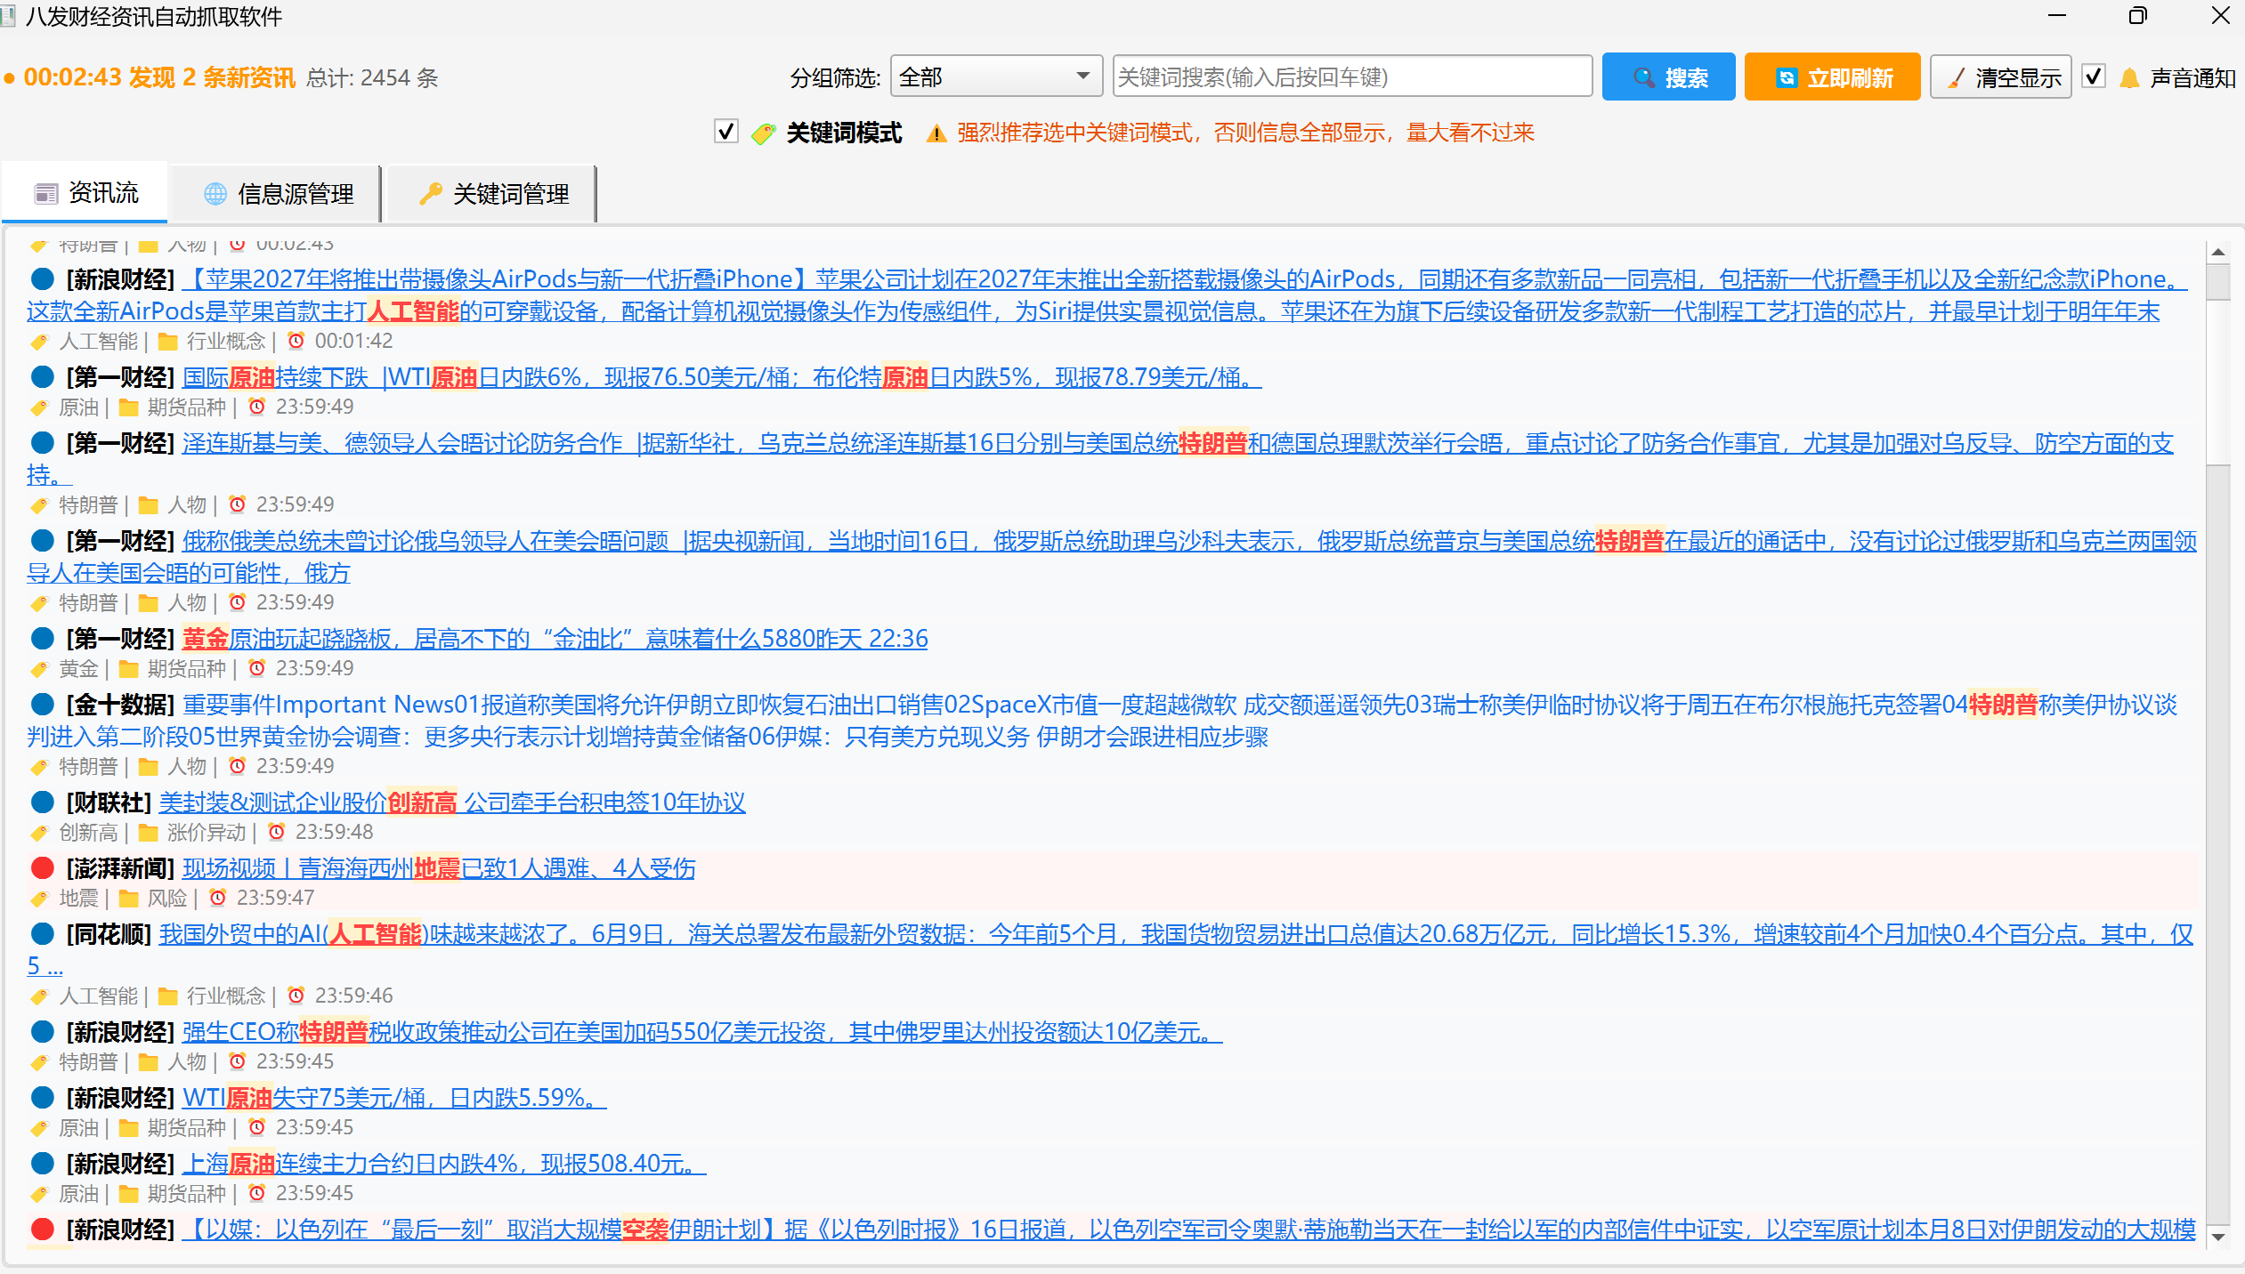Click the blue dot beside 强生CEO news
Viewport: 2245px width, 1274px height.
pyautogui.click(x=42, y=1032)
